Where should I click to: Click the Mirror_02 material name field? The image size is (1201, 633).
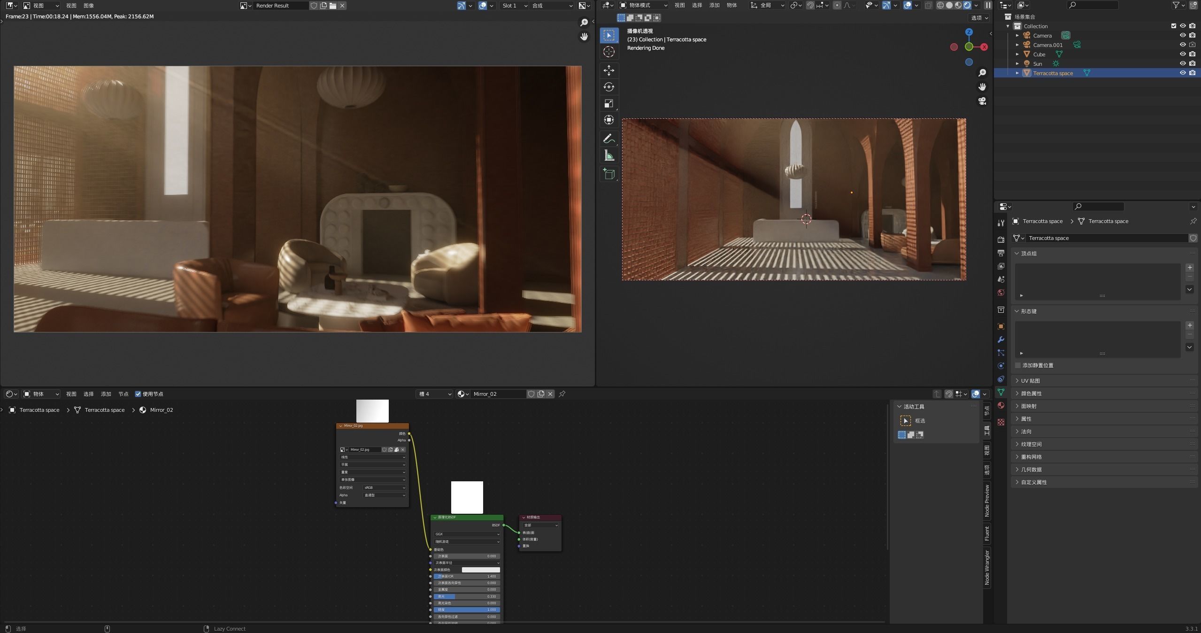point(498,394)
